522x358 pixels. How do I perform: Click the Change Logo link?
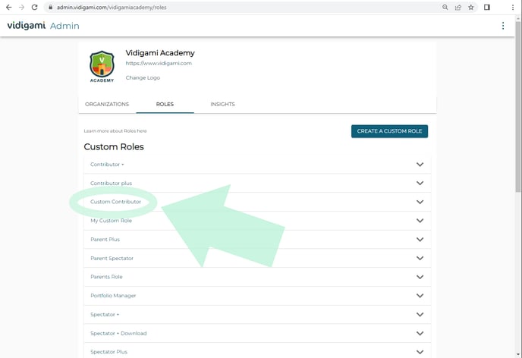tap(143, 77)
